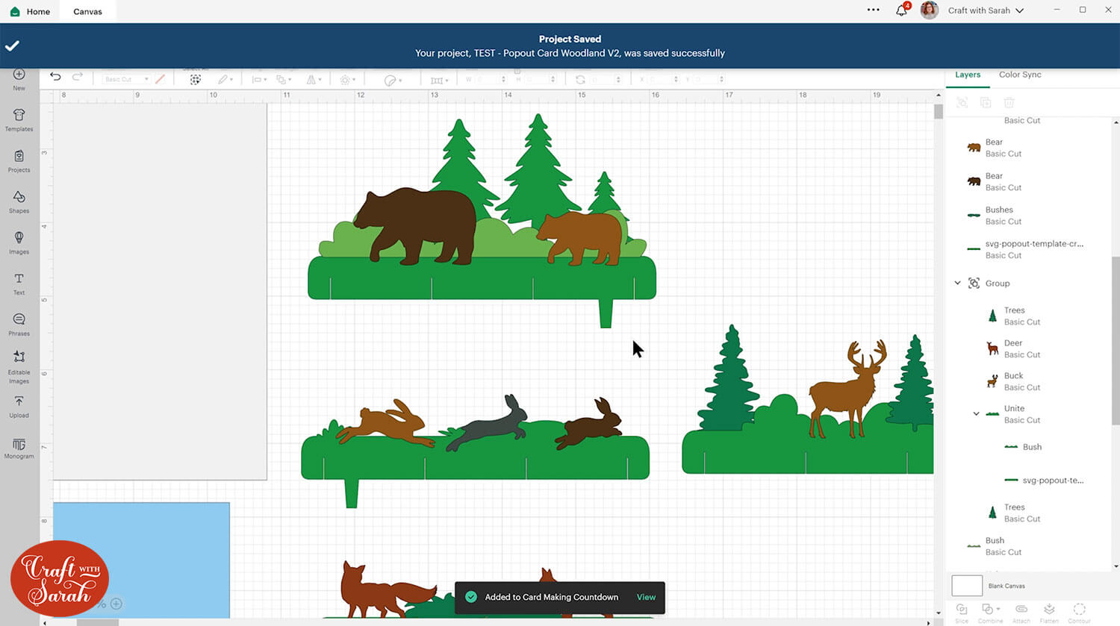The width and height of the screenshot is (1120, 626).
Task: Open the Projects sidebar icon
Action: pyautogui.click(x=19, y=160)
